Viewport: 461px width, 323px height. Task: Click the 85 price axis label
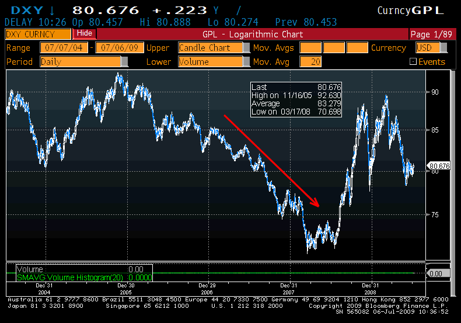click(435, 130)
